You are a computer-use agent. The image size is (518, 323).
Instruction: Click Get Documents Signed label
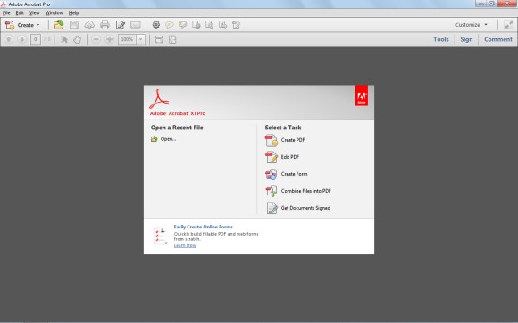click(305, 208)
